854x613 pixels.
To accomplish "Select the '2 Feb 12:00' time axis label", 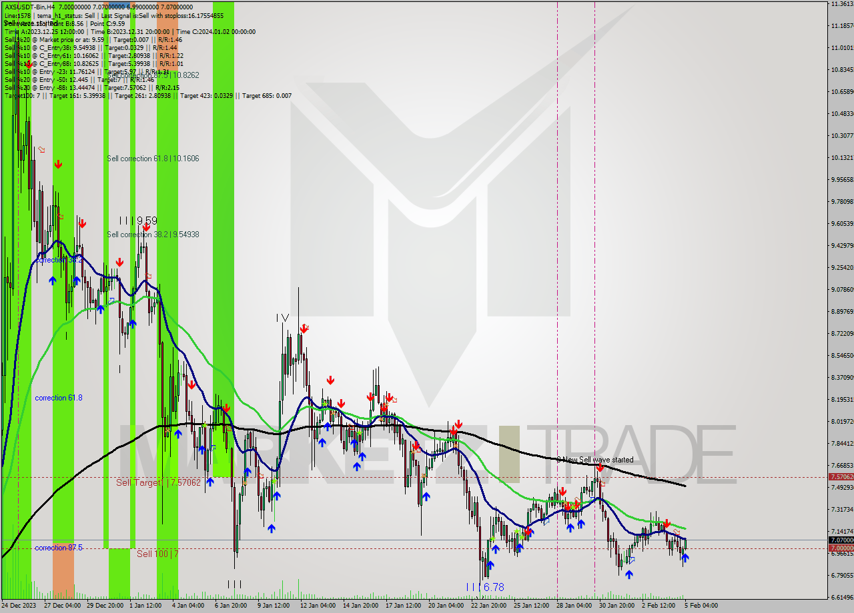I will pos(659,606).
